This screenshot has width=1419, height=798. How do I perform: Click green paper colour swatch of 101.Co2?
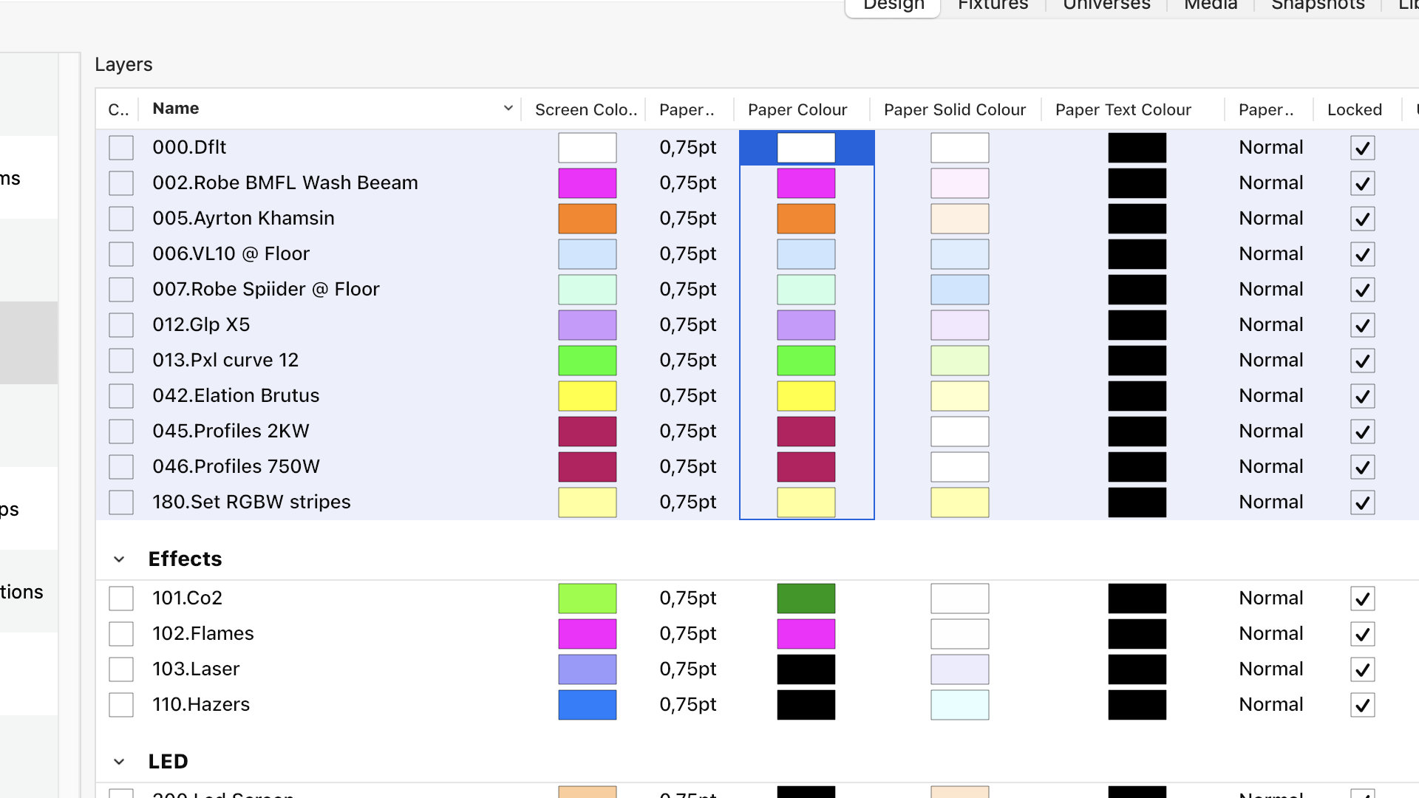point(806,598)
